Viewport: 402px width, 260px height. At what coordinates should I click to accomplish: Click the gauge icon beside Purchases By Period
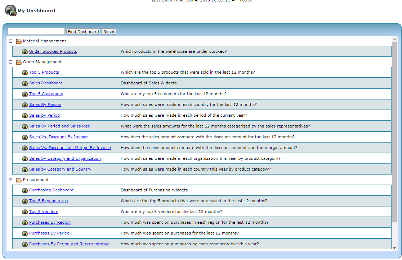click(25, 233)
